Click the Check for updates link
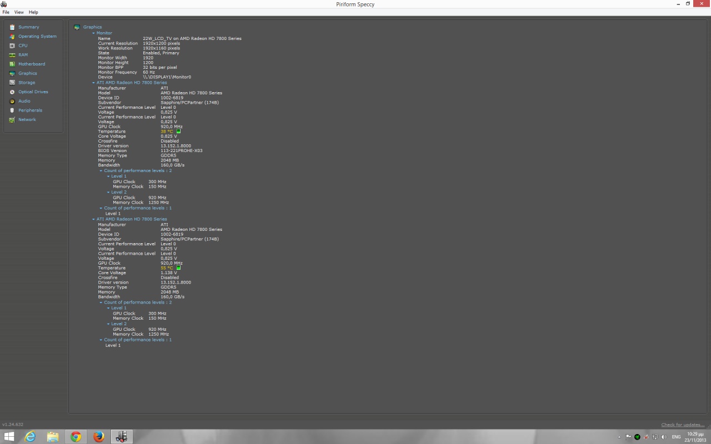 683,425
